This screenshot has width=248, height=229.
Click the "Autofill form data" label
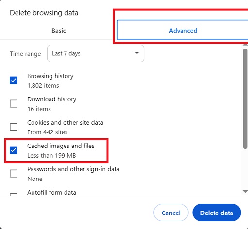pos(51,193)
